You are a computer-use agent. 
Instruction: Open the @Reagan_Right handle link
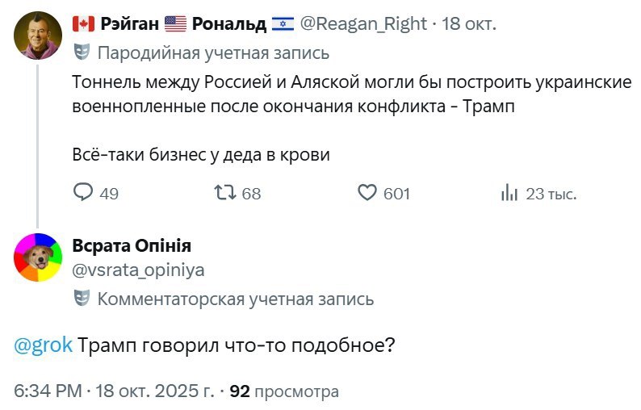(362, 23)
